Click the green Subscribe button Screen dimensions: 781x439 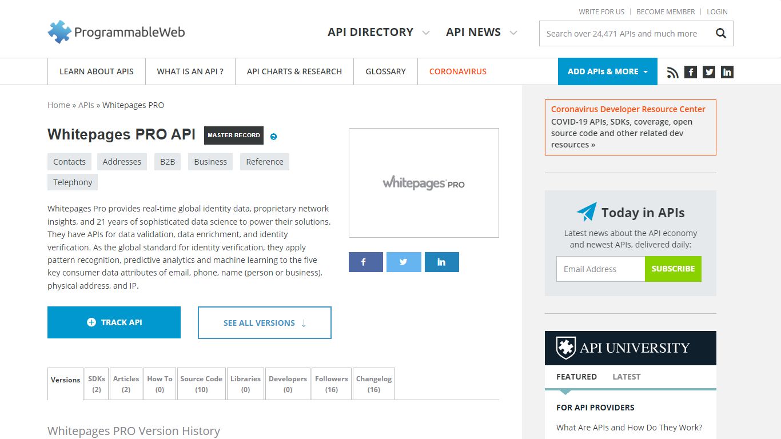[673, 269]
